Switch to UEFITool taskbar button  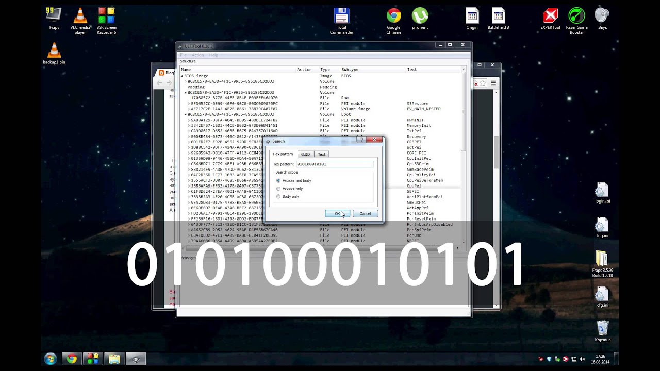click(136, 359)
